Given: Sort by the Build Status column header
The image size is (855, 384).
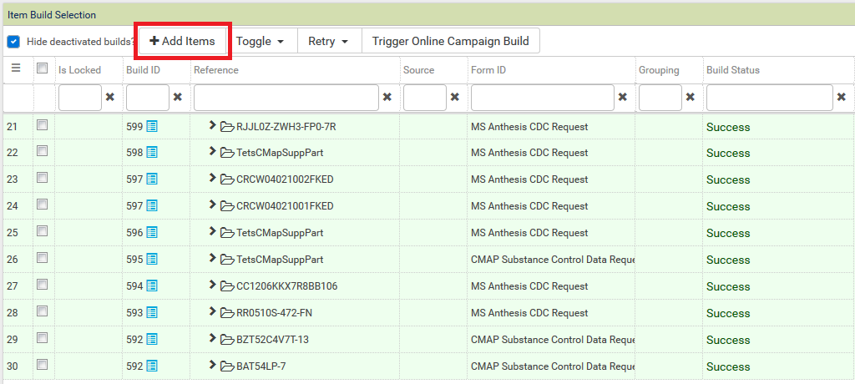Looking at the screenshot, I should pos(732,70).
